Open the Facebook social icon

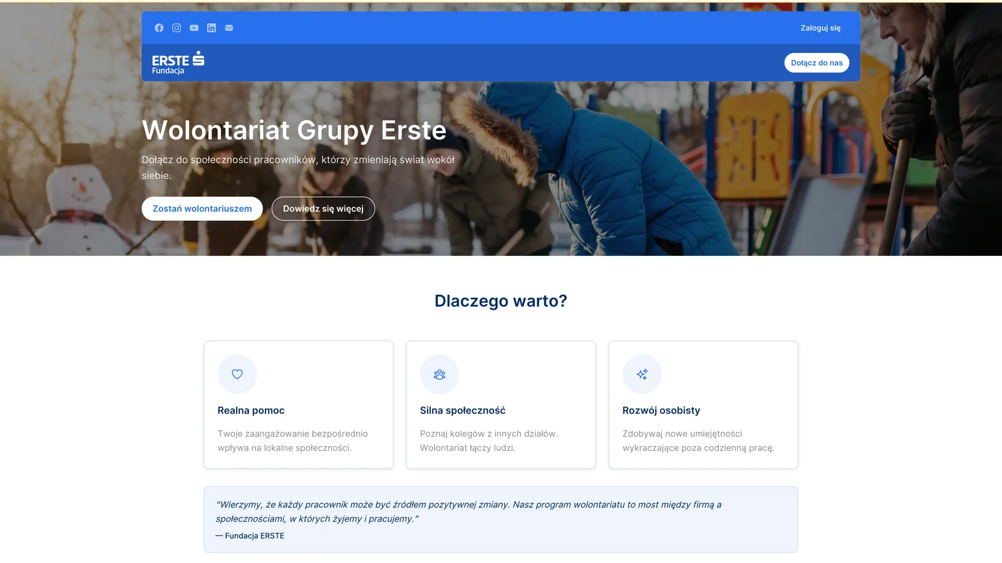(159, 28)
